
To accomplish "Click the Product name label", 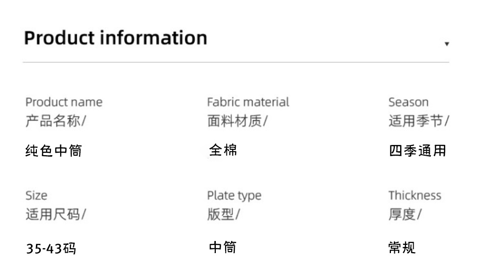I will (x=64, y=102).
